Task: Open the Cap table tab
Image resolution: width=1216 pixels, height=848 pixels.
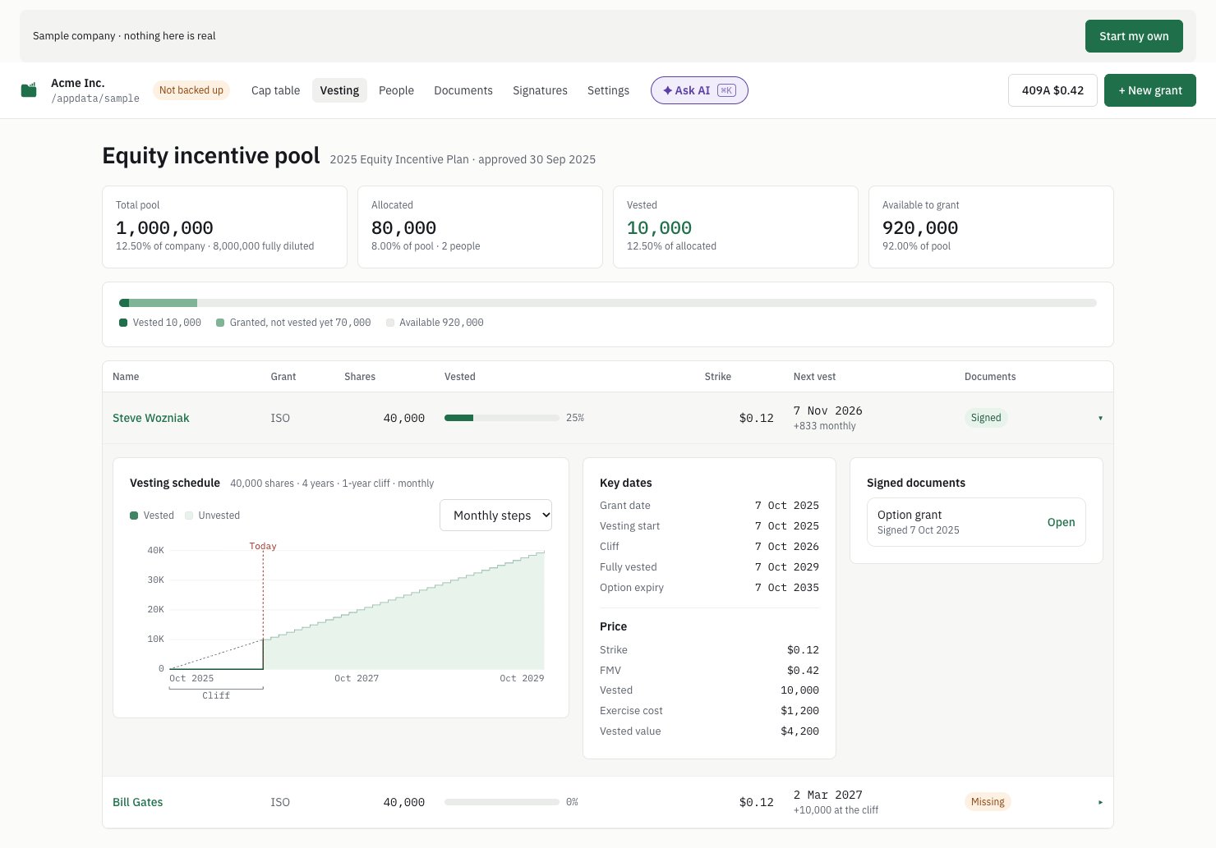Action: pos(275,90)
